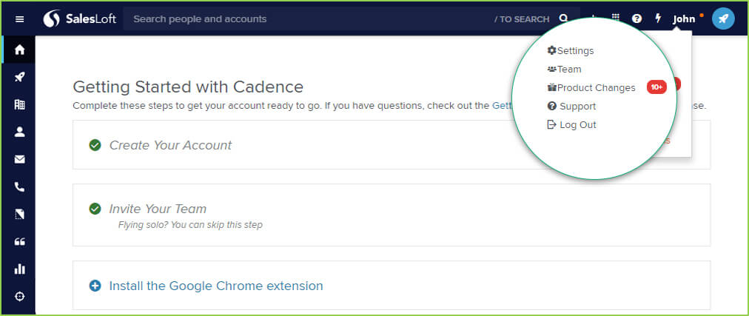Click the blue rocket circle button

723,19
